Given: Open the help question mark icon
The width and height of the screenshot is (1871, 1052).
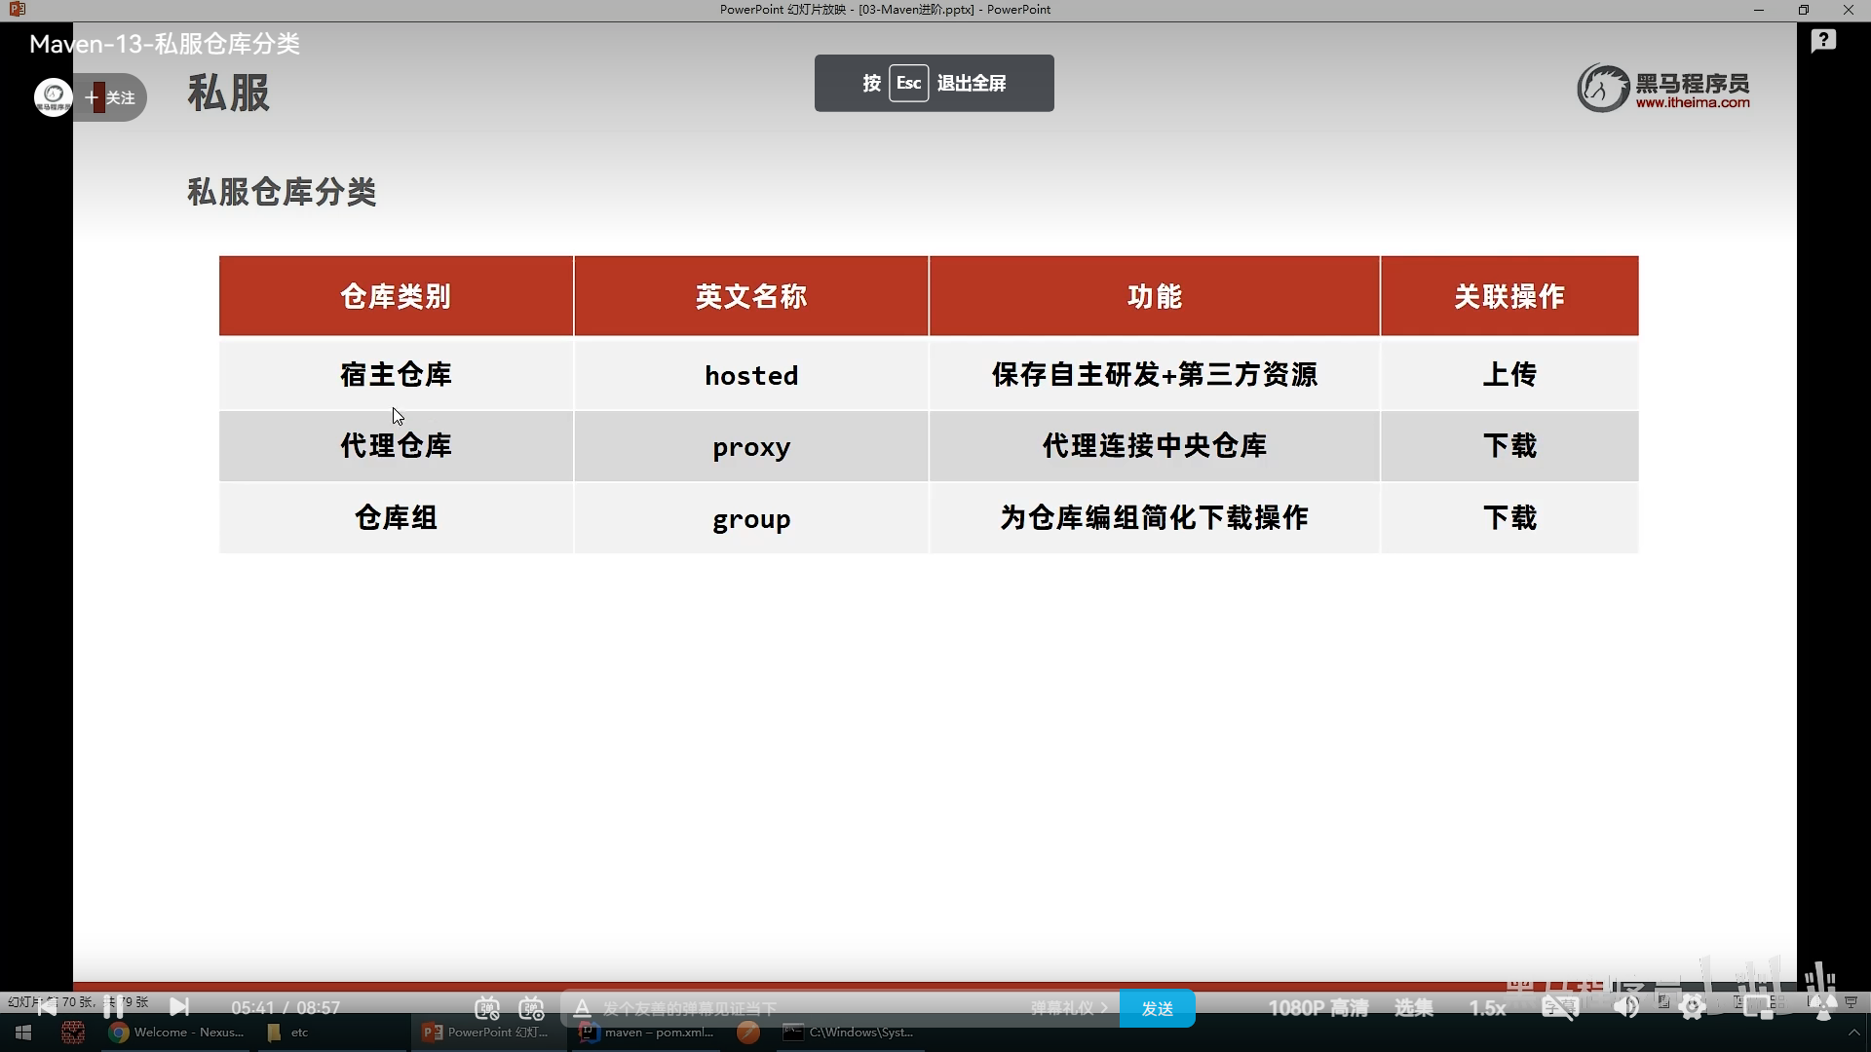Looking at the screenshot, I should click(1823, 41).
